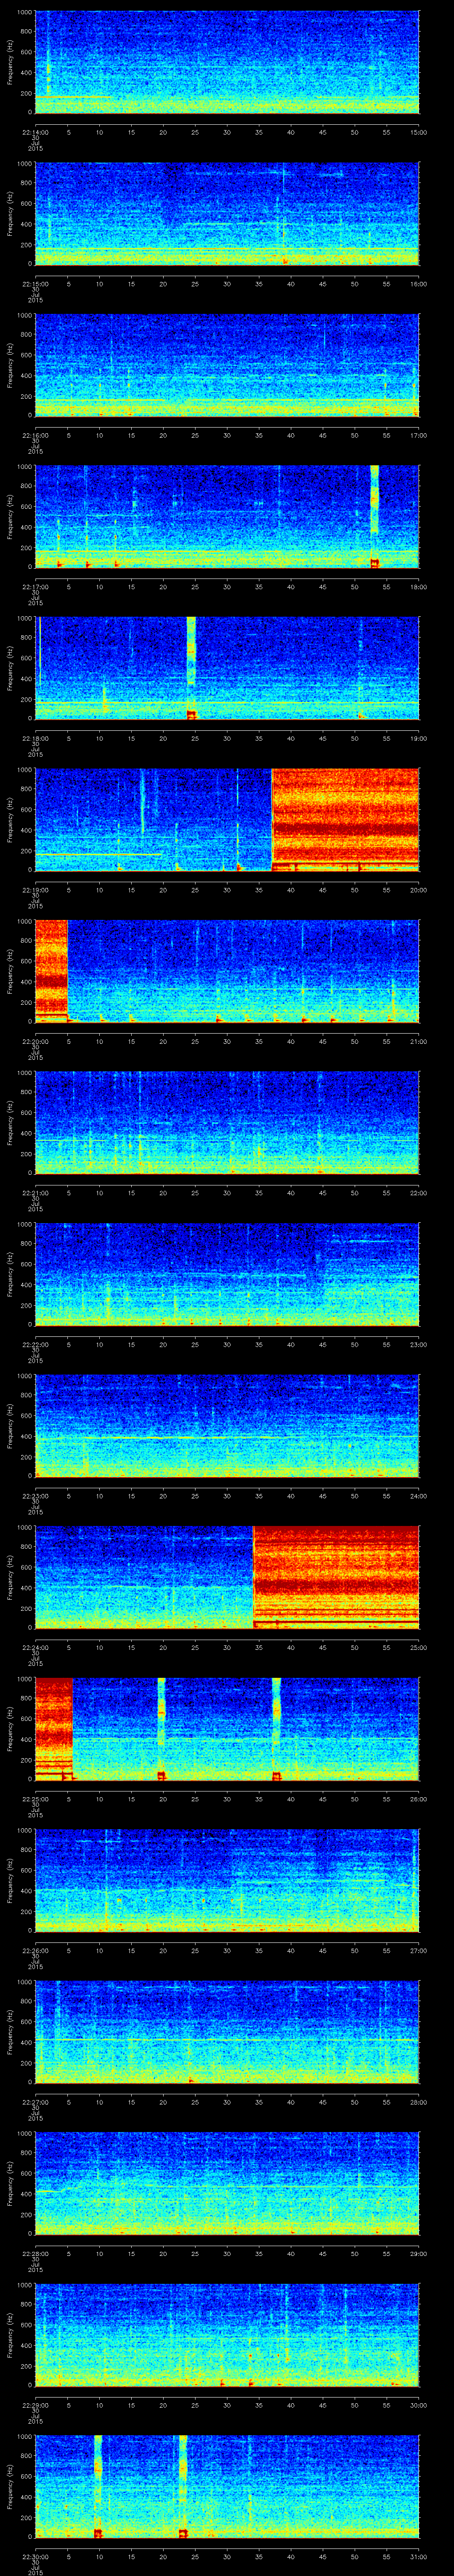This screenshot has height=2576, width=454.
Task: Click the '22:14:00' start time label
Action: (36, 132)
